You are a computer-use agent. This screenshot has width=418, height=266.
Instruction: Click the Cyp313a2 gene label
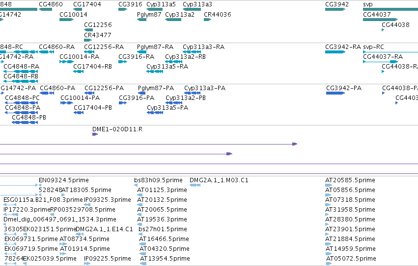[180, 15]
